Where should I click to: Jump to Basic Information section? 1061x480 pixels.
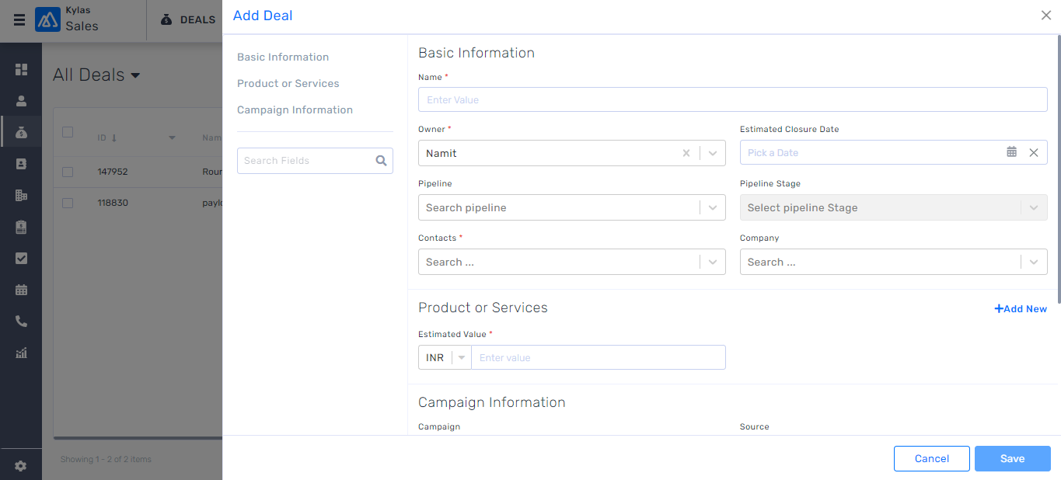click(283, 57)
